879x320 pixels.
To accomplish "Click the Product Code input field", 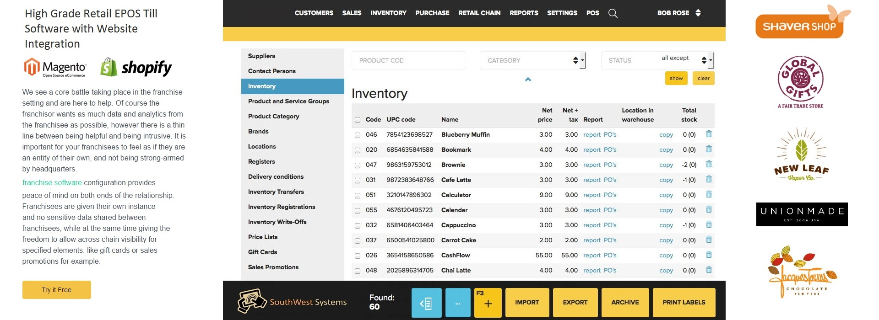I will (408, 60).
